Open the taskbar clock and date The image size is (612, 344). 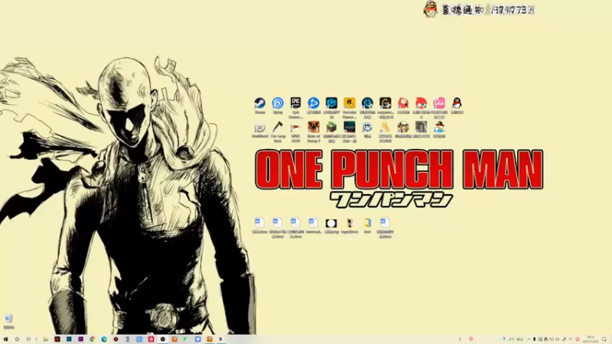(x=591, y=339)
